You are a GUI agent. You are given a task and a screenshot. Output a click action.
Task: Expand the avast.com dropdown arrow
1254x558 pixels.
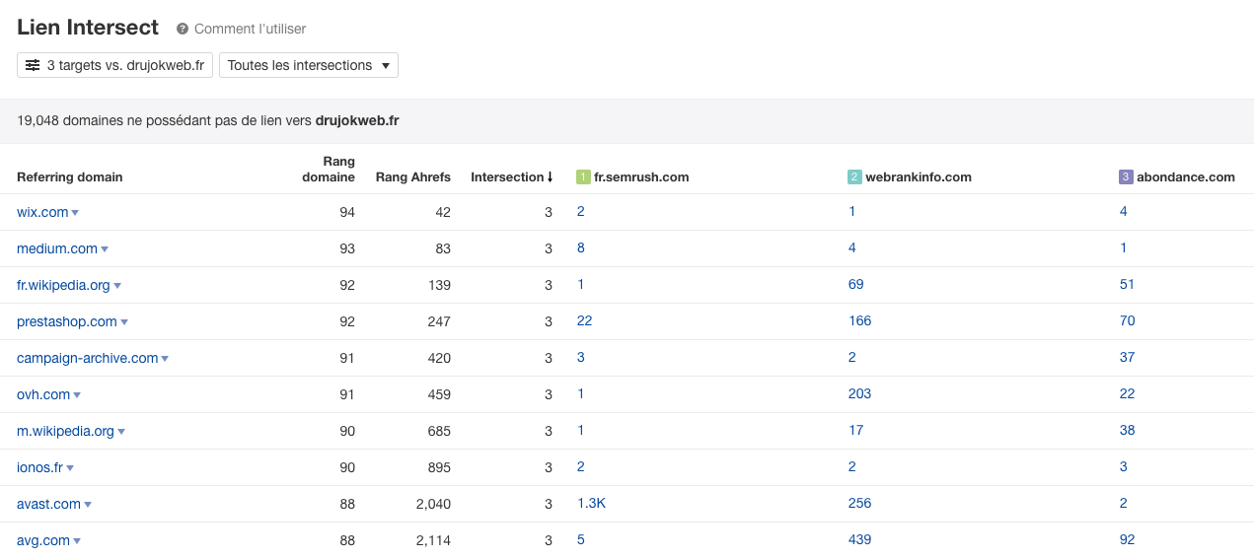pos(88,505)
